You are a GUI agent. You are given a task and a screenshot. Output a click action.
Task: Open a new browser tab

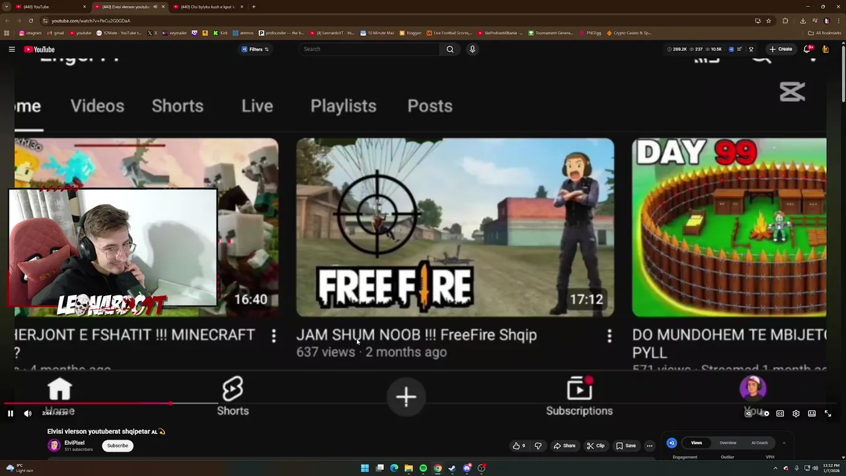coord(253,7)
